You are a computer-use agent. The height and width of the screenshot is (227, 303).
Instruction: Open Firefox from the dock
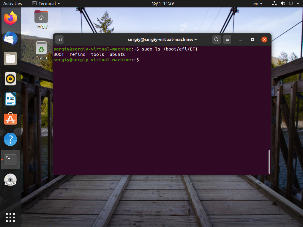(x=10, y=18)
